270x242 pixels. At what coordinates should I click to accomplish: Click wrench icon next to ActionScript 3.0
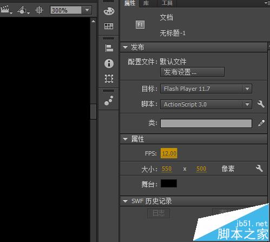[261, 104]
